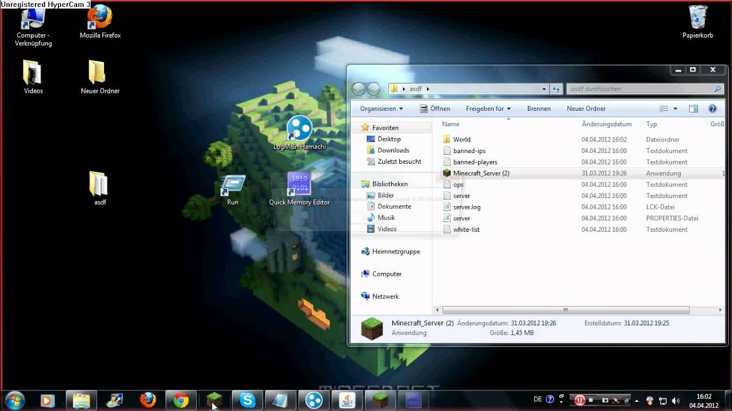Viewport: 732px width, 411px height.
Task: Select the Run desktop shortcut
Action: click(x=233, y=190)
